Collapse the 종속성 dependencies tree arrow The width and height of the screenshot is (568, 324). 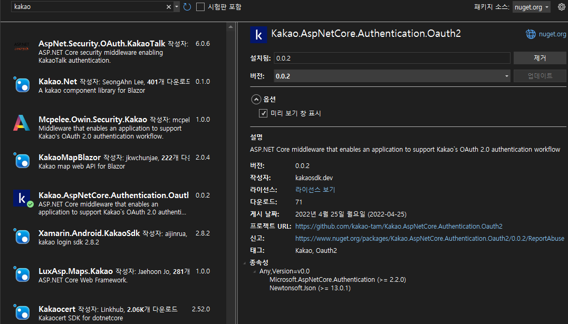pyautogui.click(x=245, y=263)
